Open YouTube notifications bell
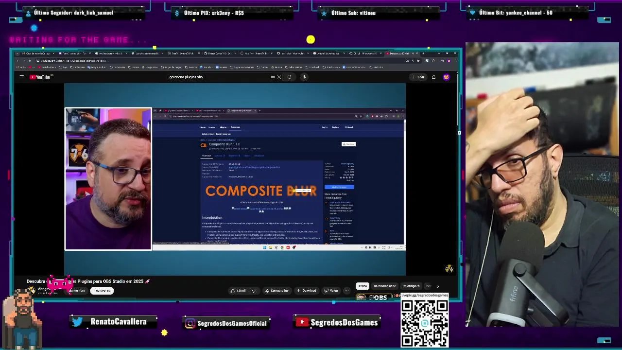 coord(433,77)
